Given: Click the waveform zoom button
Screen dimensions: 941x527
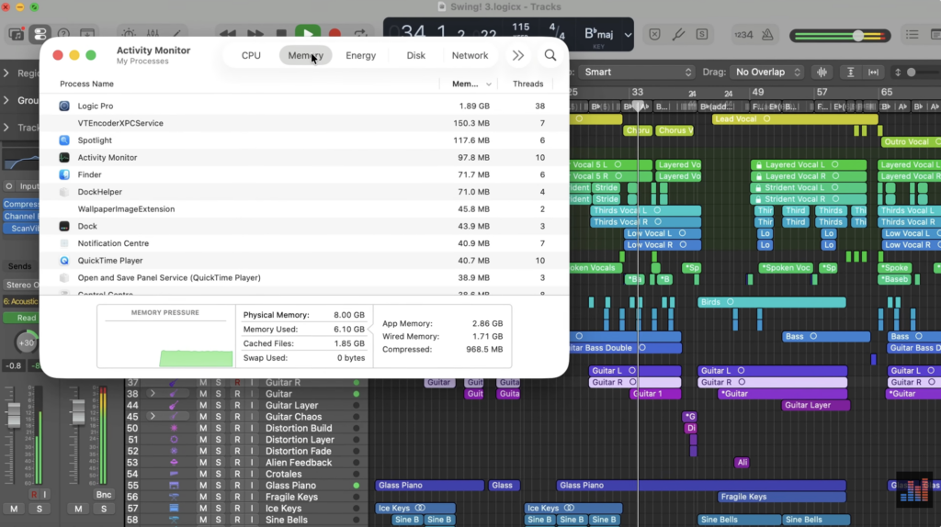Looking at the screenshot, I should 822,72.
